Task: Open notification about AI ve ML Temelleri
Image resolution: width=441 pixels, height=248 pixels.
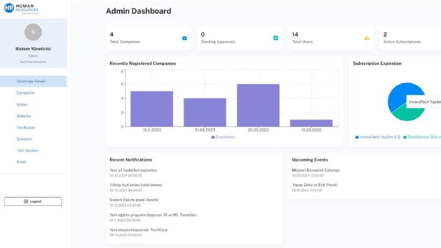Action: 153,217
